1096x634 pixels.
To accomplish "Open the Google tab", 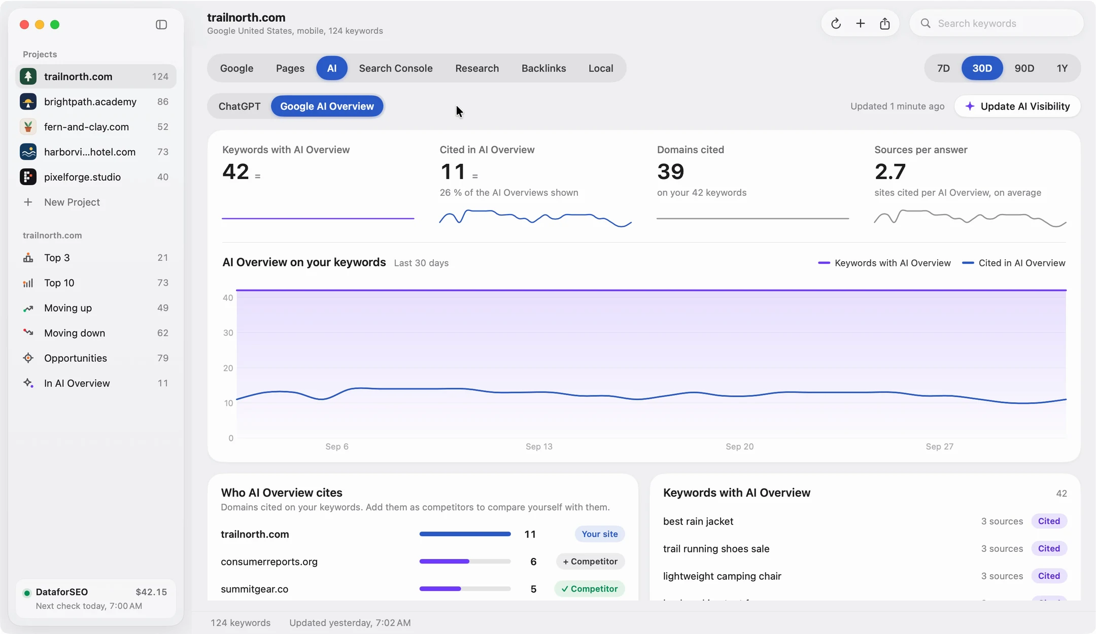I will (236, 68).
